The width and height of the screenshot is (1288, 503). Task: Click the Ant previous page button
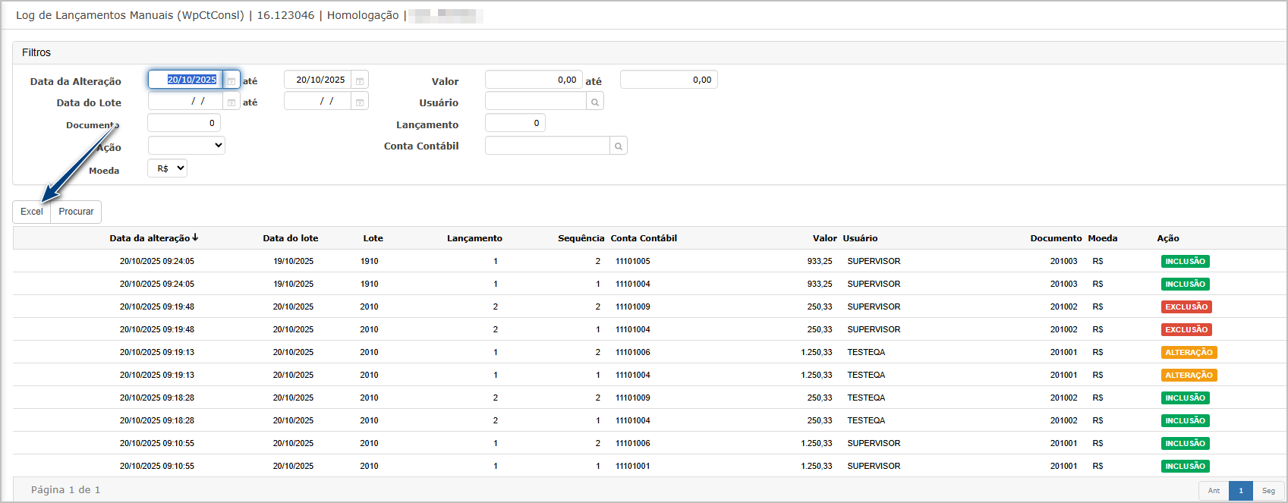(1214, 491)
